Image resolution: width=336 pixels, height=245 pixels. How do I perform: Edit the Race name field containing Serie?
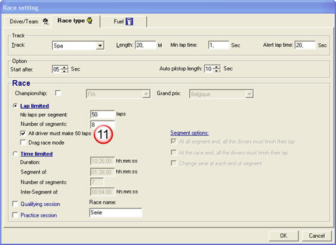click(116, 213)
